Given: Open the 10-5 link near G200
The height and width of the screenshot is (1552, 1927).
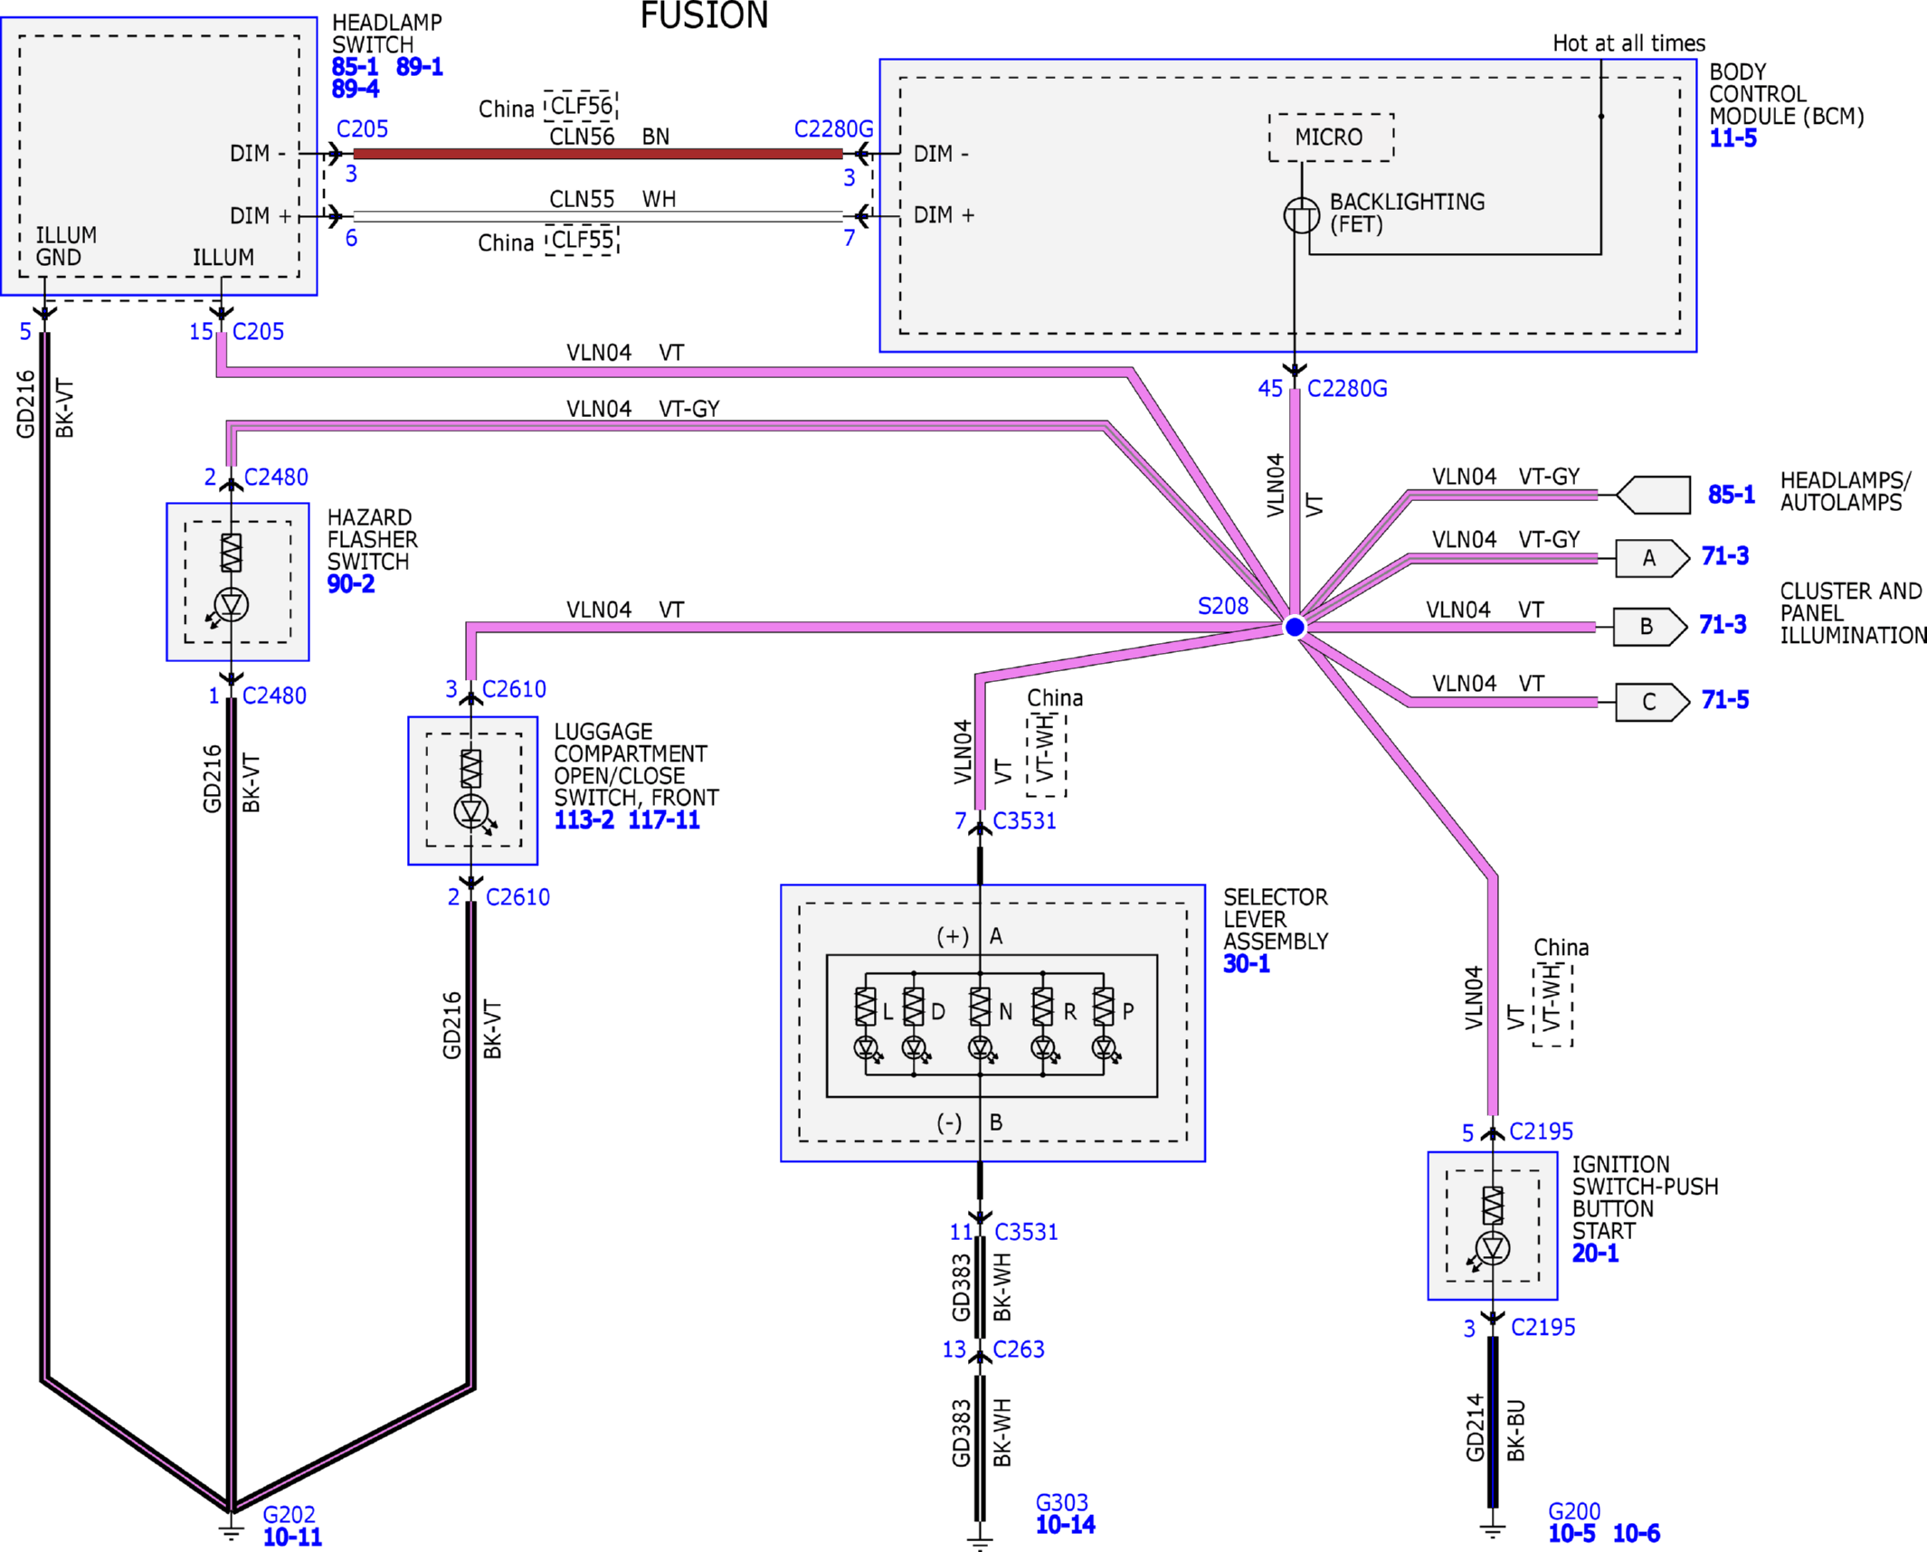Looking at the screenshot, I should pyautogui.click(x=1572, y=1534).
